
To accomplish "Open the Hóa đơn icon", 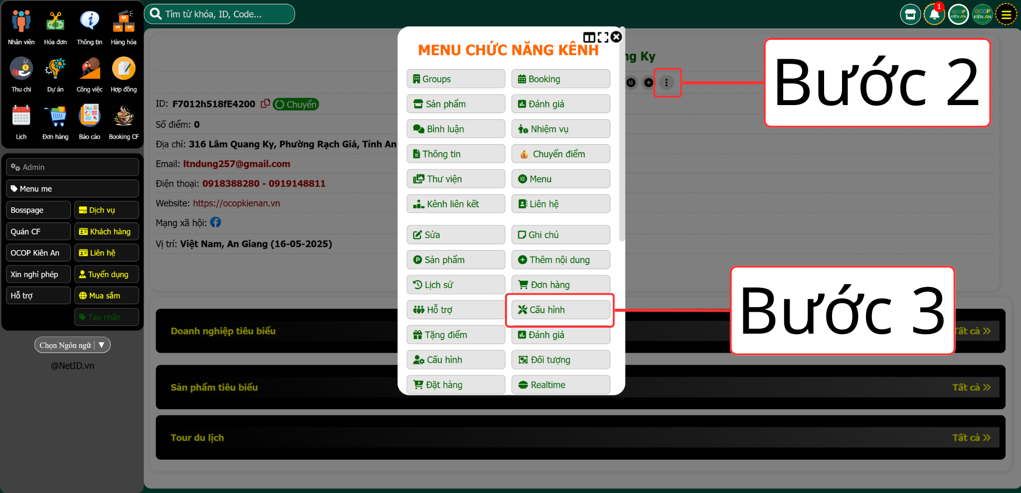I will (55, 21).
